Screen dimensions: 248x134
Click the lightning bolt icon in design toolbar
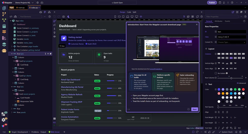click(x=184, y=16)
